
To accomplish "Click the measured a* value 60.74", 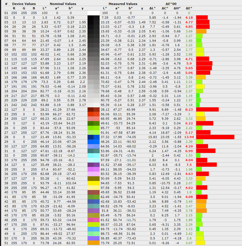I will coord(117,220).
